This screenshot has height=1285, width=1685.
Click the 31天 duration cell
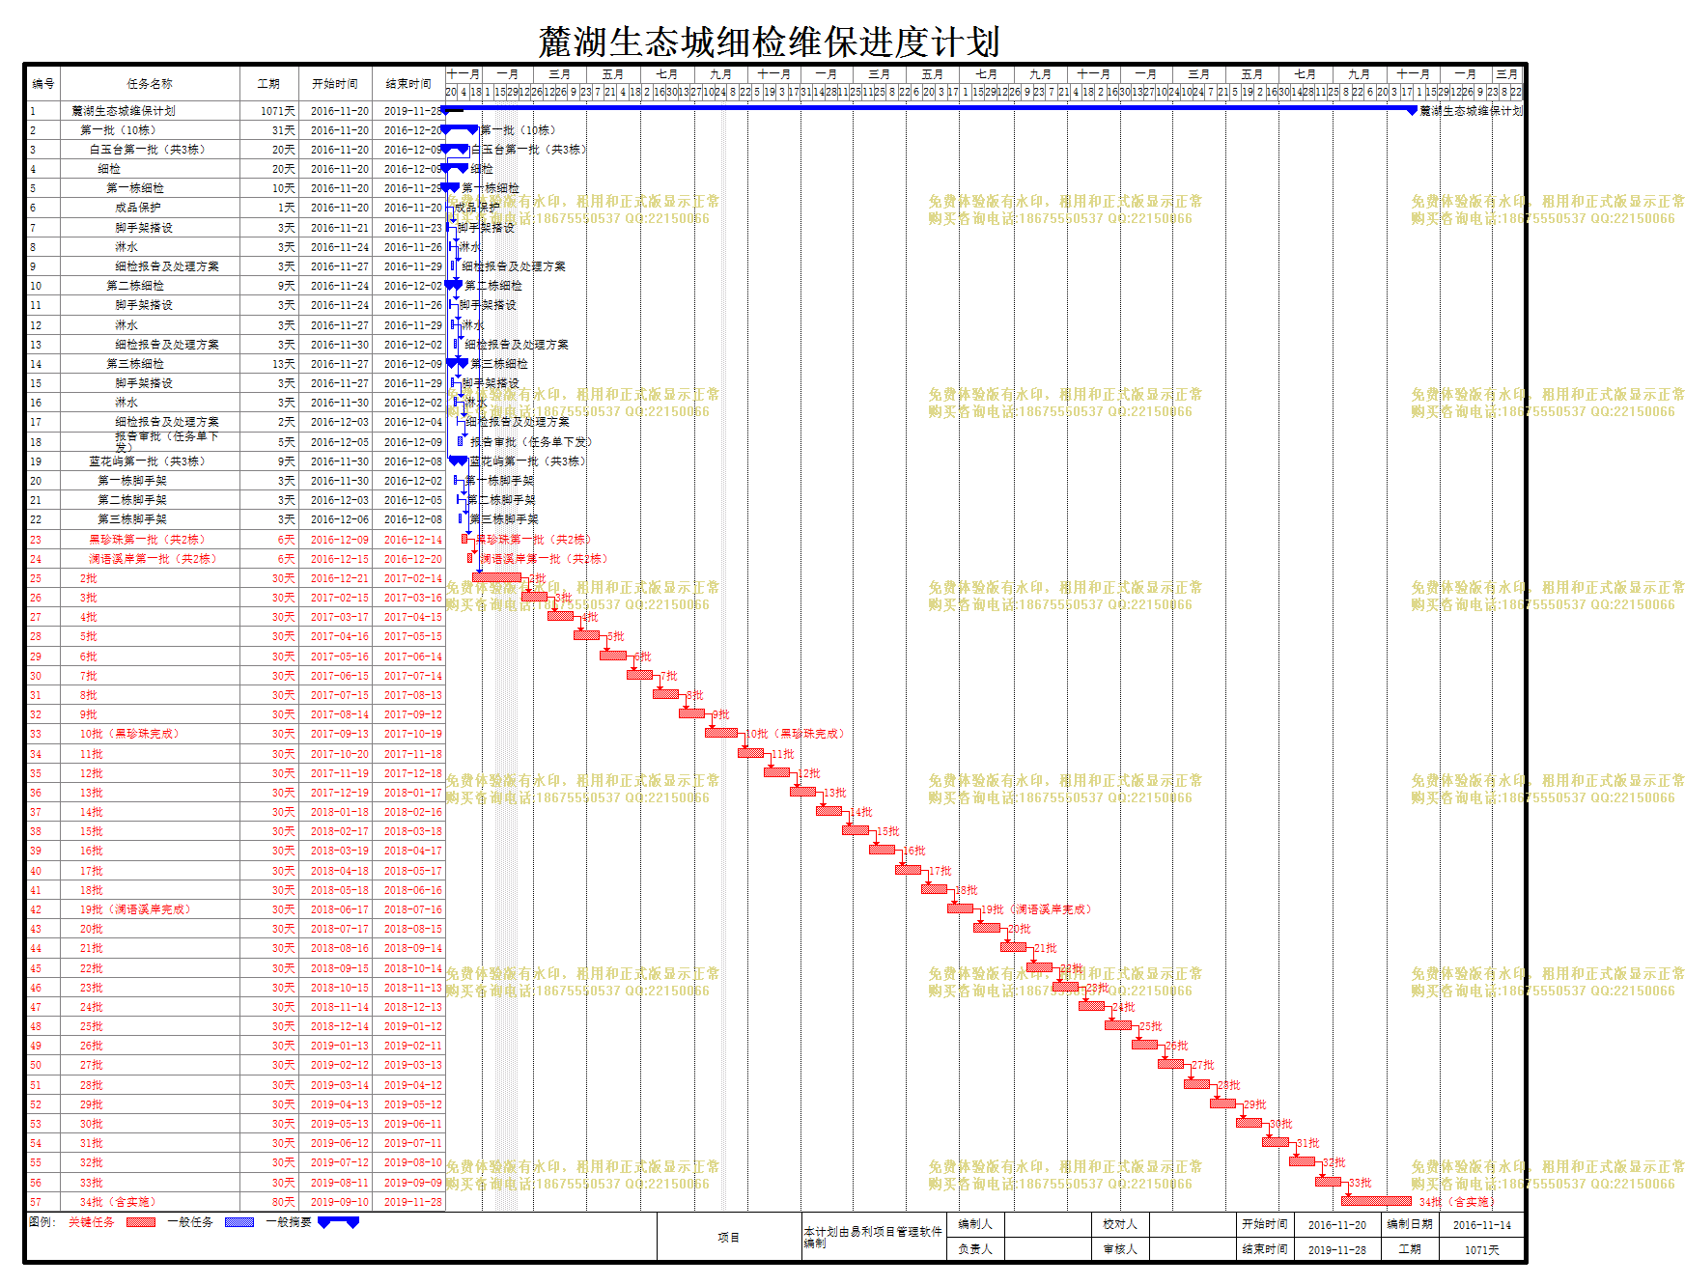(283, 130)
